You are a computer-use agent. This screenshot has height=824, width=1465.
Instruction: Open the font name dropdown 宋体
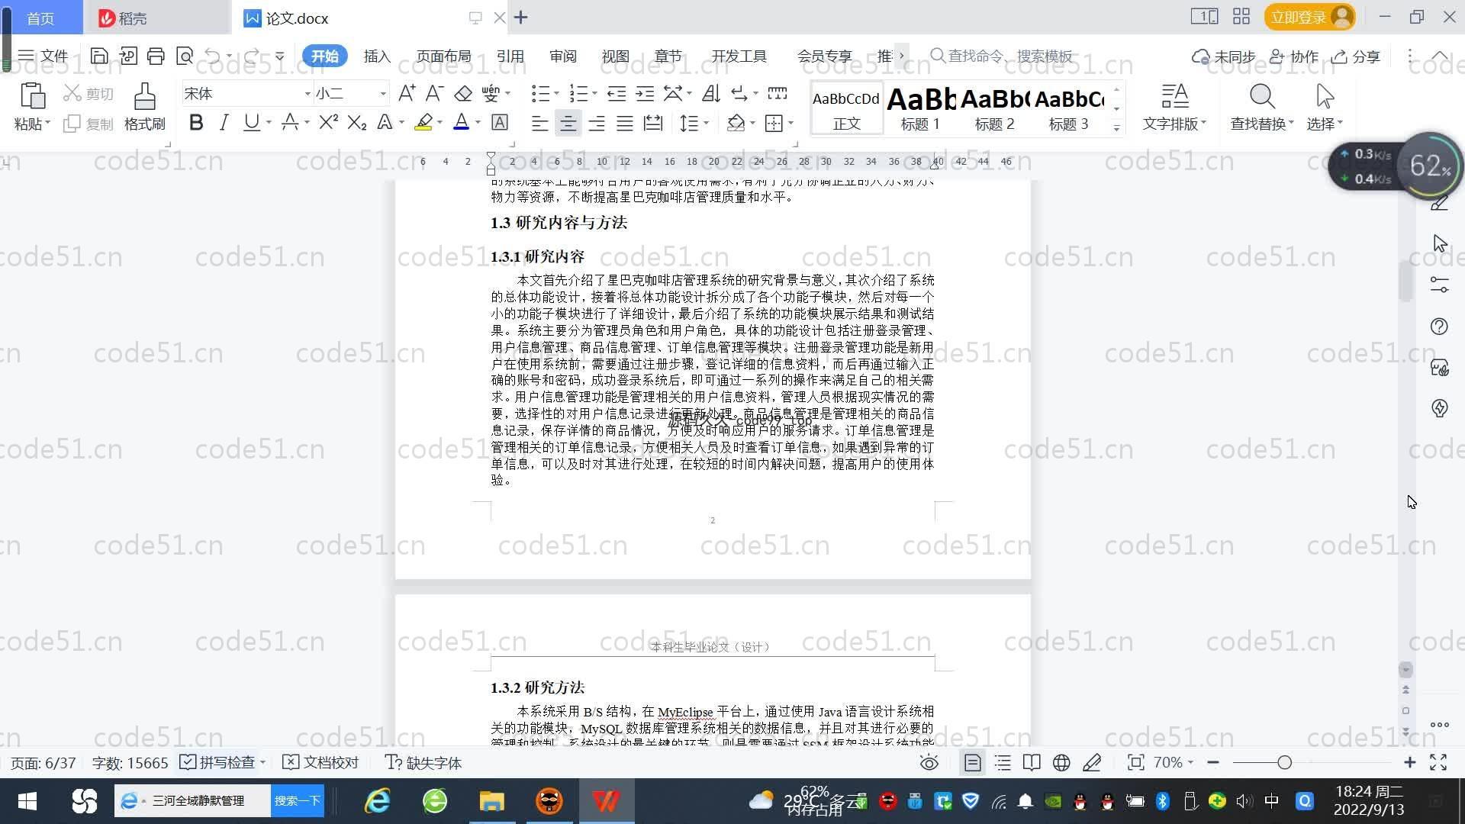[307, 94]
